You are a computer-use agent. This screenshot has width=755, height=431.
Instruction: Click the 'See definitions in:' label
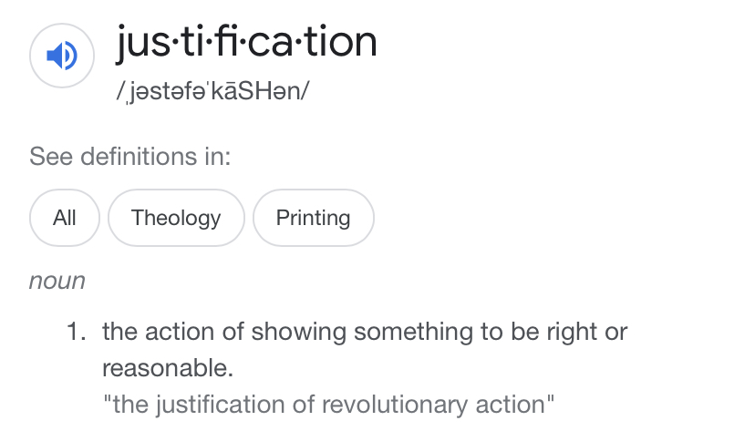pyautogui.click(x=130, y=157)
